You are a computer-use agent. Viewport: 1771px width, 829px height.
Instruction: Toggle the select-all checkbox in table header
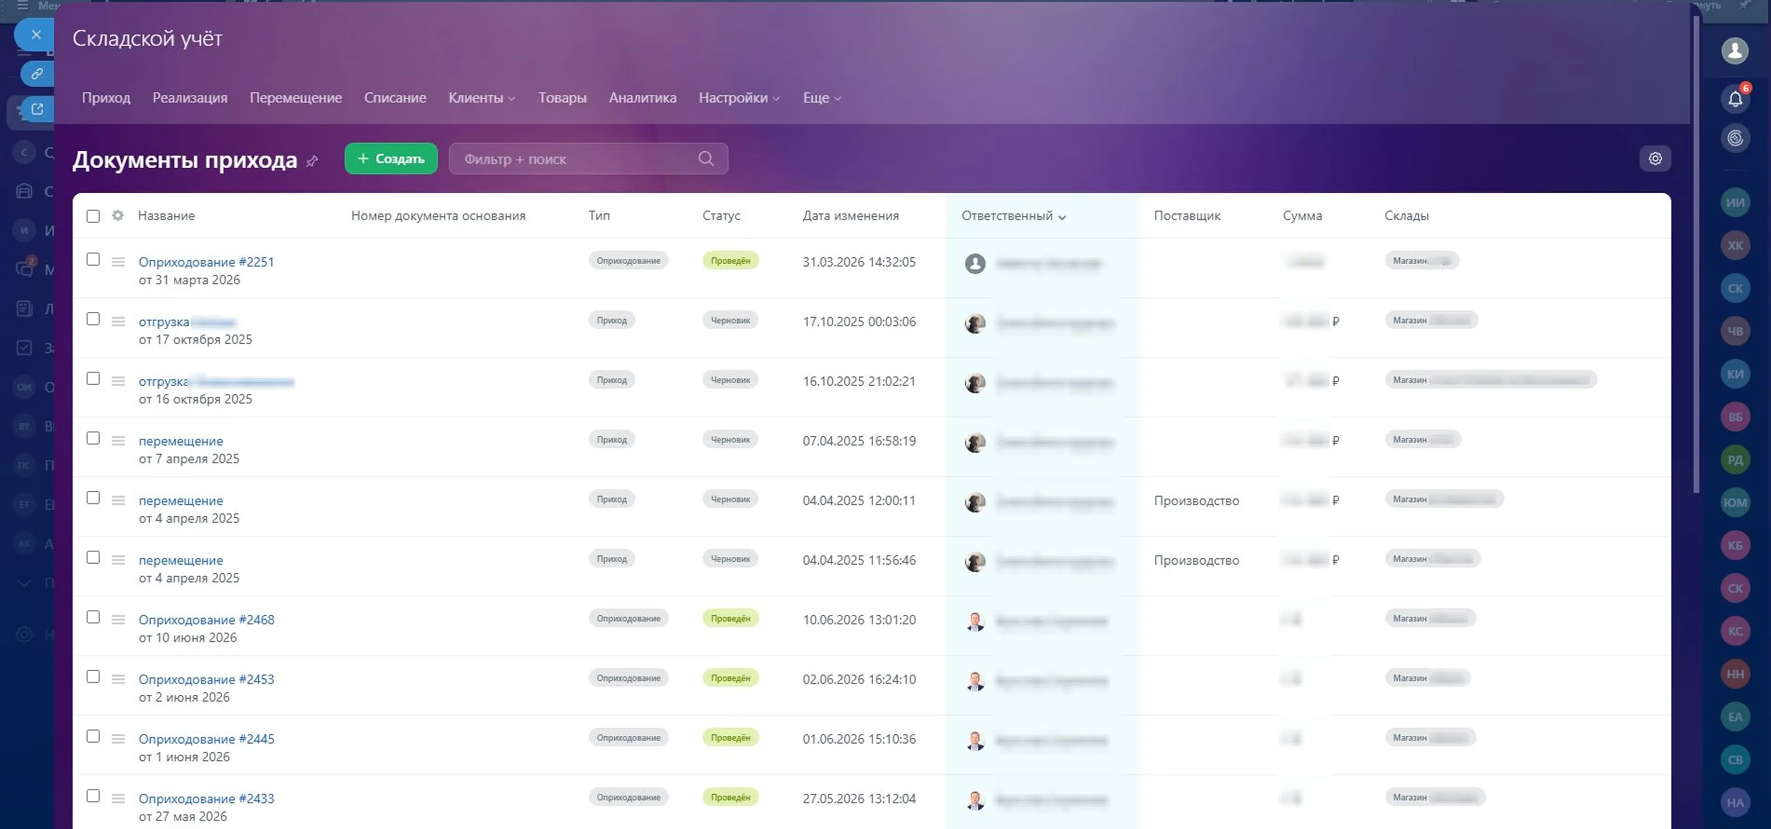coord(93,216)
